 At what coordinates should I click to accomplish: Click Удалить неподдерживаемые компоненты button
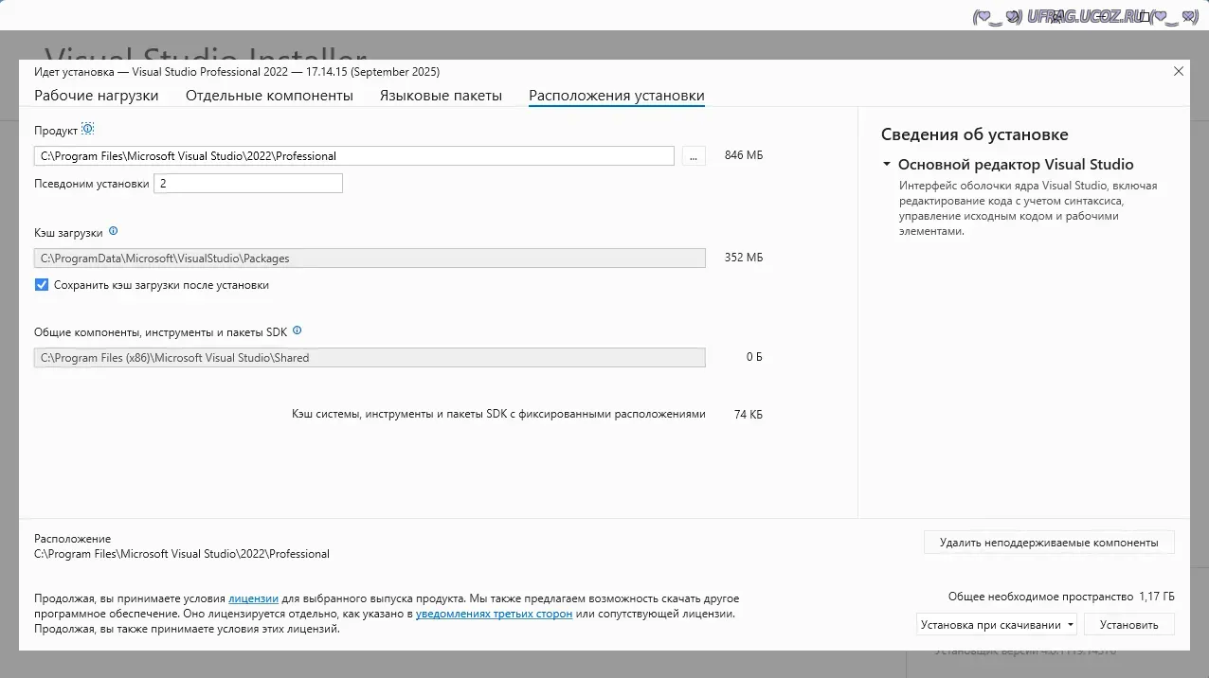click(x=1048, y=543)
